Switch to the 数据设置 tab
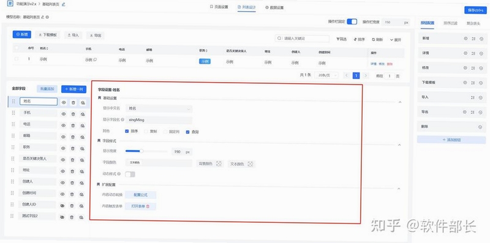Screen dimensions: 490x243 (274, 7)
